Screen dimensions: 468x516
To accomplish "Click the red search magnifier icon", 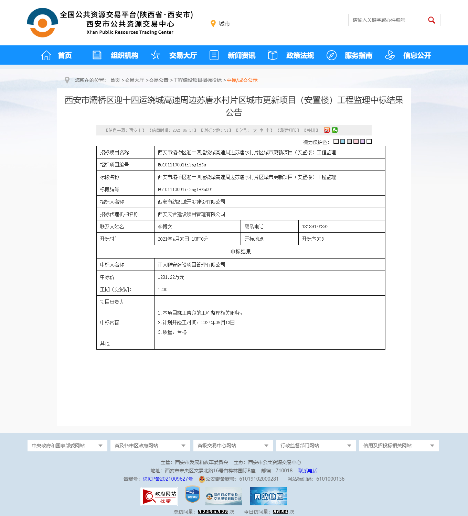I will (x=432, y=20).
